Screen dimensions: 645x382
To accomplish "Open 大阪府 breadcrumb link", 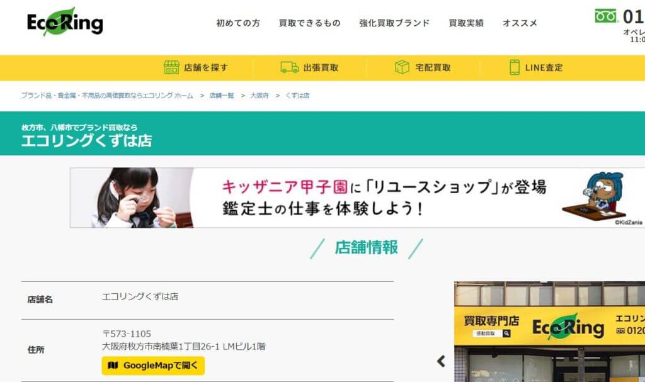I will pyautogui.click(x=259, y=96).
